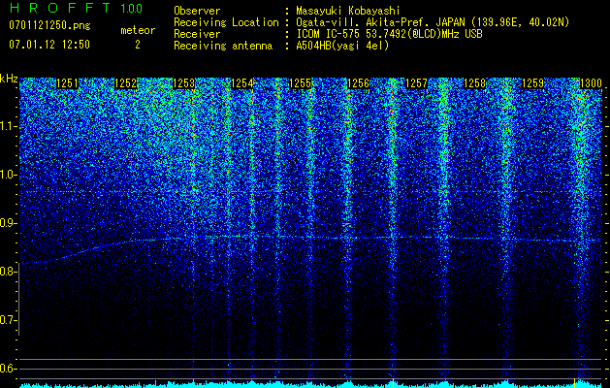Image resolution: width=610 pixels, height=388 pixels.
Task: Select observer name Masayuki Kobayashi
Action: pyautogui.click(x=348, y=11)
